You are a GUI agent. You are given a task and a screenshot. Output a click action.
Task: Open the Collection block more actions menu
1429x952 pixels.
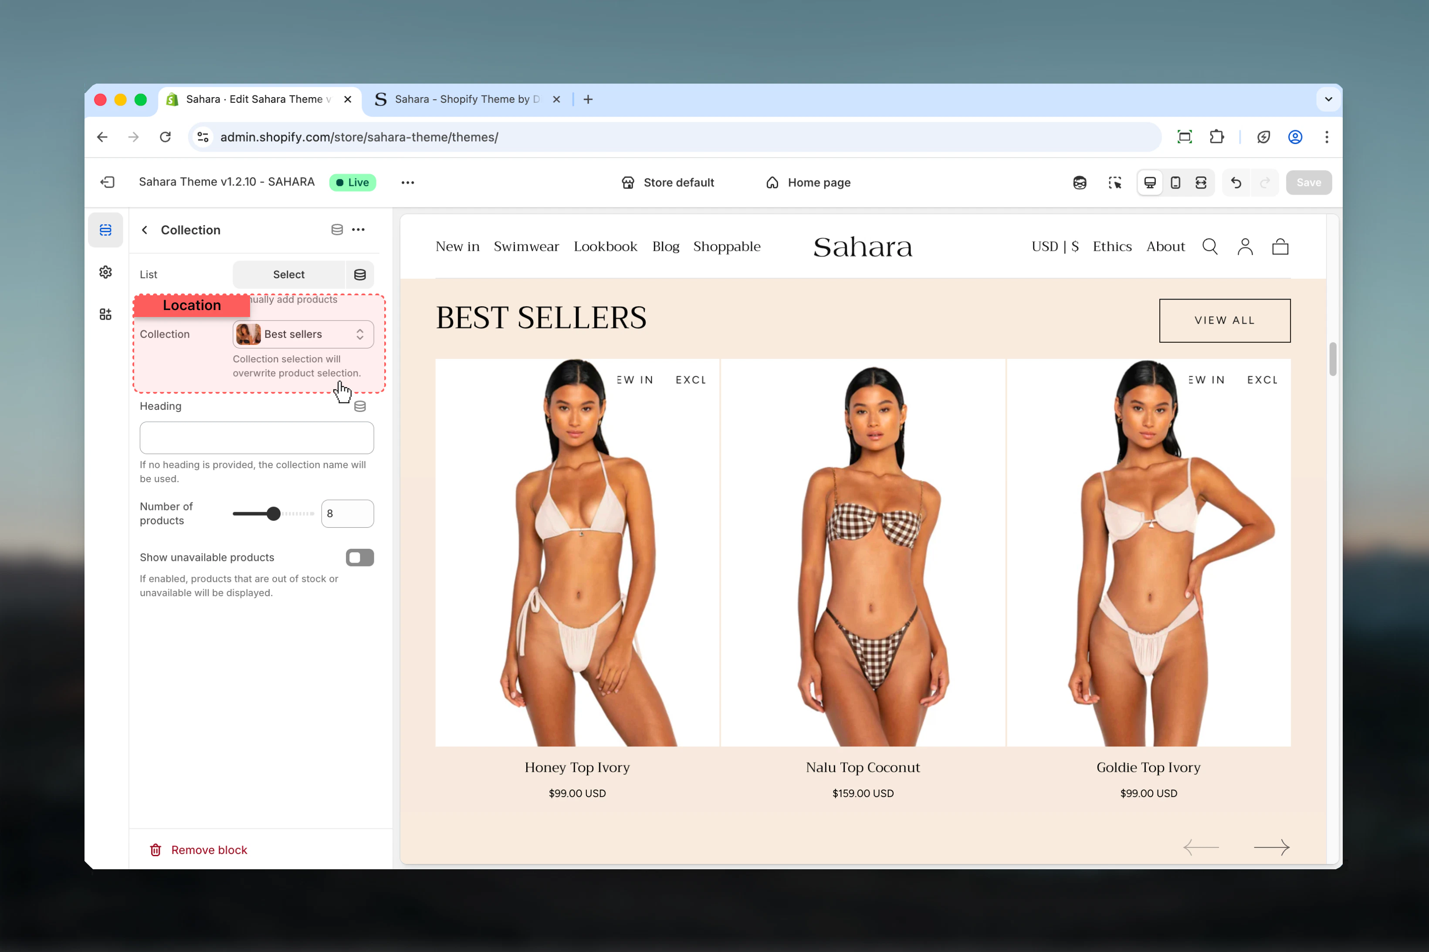[358, 230]
